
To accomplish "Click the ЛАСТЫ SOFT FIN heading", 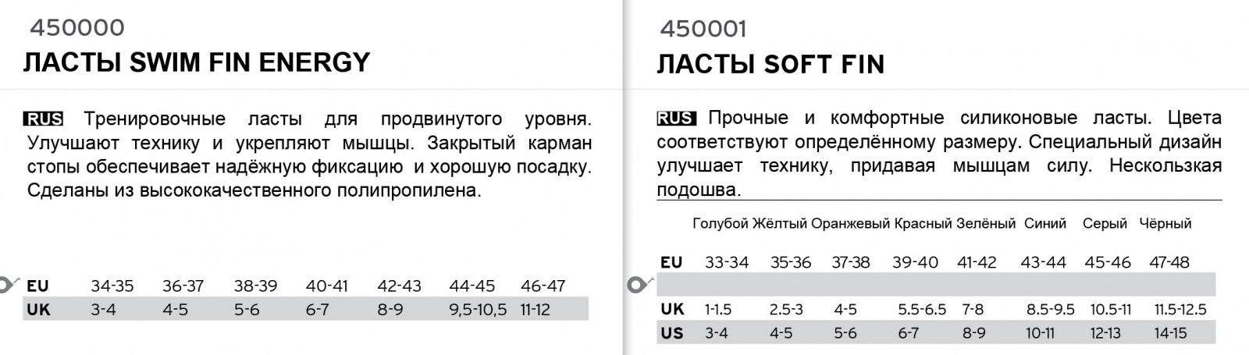I will click(771, 64).
